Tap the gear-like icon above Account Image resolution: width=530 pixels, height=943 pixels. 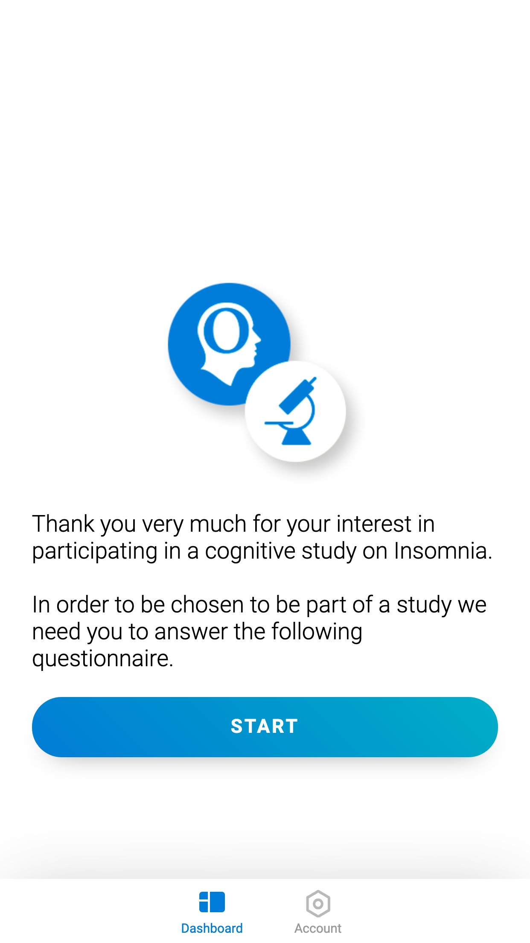tap(318, 904)
